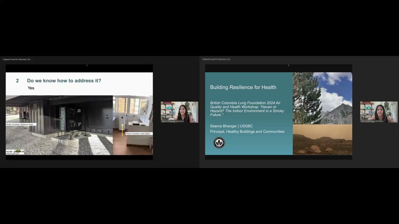Click the 'Building Resilience for Health' title
Viewport: 399px width, 224px height.
243,87
